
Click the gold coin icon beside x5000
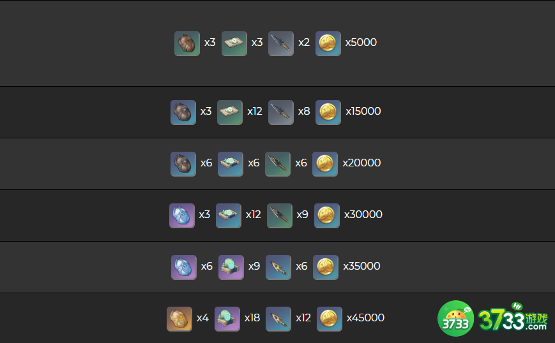click(x=328, y=43)
